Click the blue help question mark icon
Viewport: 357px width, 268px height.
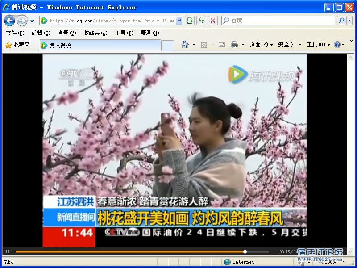337,45
